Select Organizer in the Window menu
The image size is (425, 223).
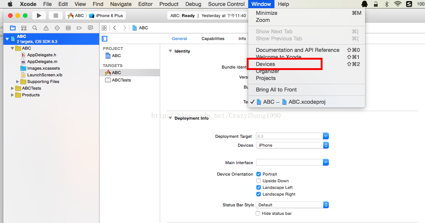267,71
